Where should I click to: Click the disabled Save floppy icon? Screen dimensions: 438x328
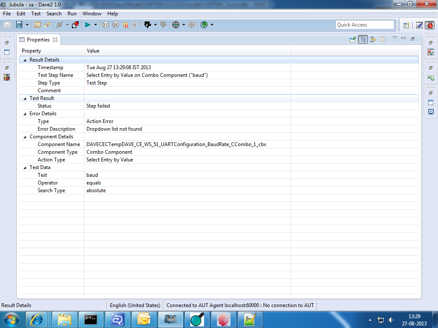(7, 25)
